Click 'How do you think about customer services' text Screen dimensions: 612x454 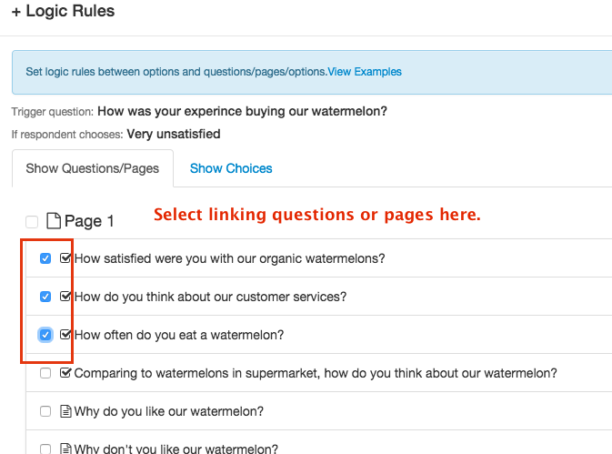click(210, 297)
